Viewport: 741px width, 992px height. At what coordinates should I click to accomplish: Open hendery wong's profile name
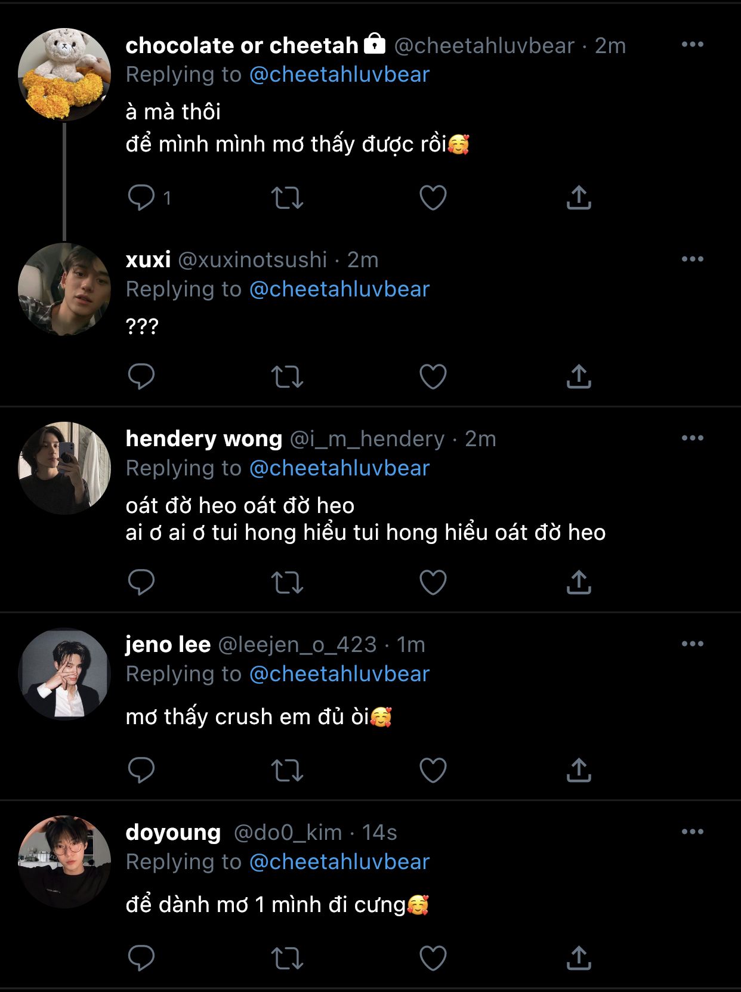click(x=203, y=439)
